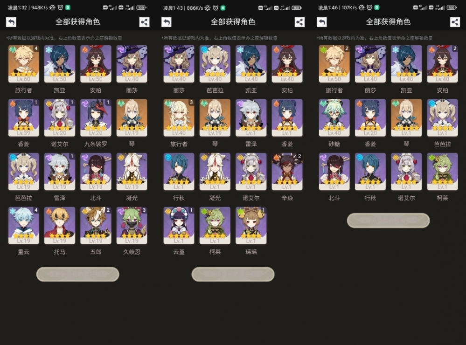
Task: Tap the share icon in the 1:32 screenshot
Action: [145, 22]
